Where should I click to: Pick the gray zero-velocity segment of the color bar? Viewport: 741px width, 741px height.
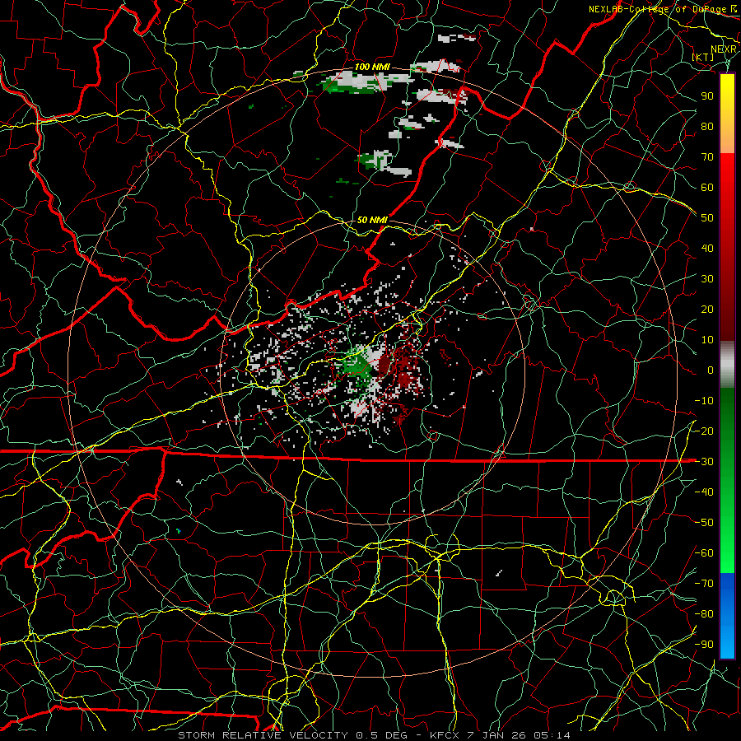727,365
